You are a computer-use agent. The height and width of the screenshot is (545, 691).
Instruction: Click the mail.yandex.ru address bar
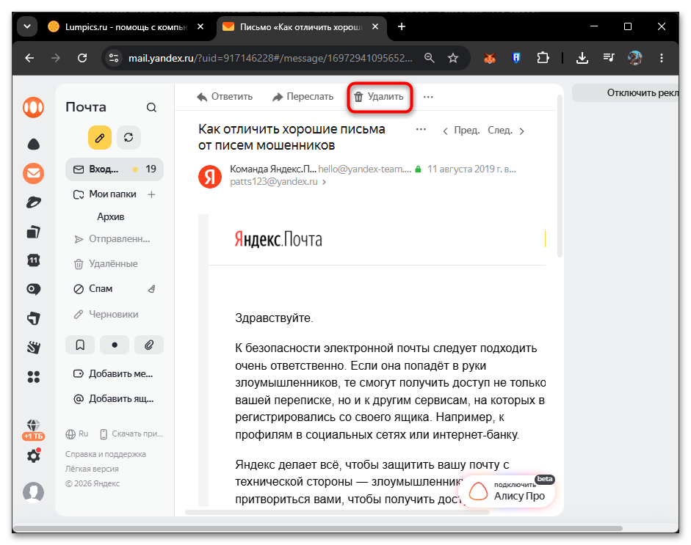pyautogui.click(x=270, y=58)
